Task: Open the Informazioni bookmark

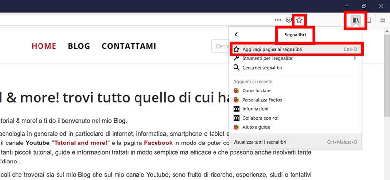Action: point(295,109)
